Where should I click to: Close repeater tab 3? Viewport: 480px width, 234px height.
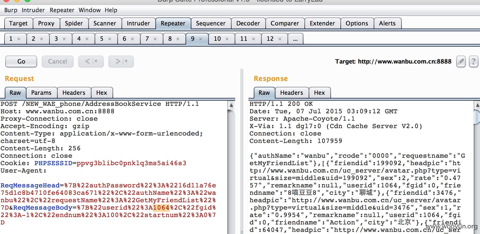(64, 39)
